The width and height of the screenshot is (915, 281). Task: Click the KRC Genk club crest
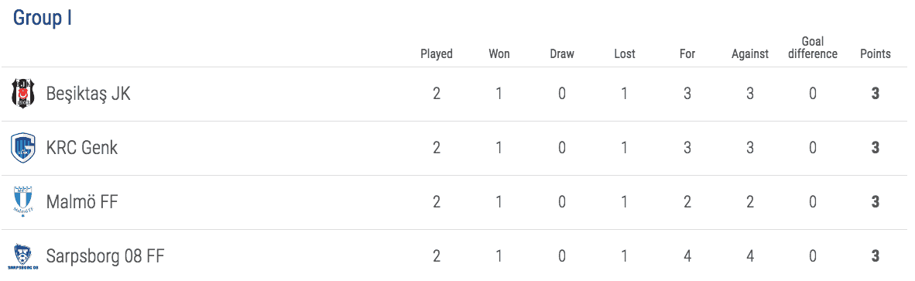click(x=22, y=148)
